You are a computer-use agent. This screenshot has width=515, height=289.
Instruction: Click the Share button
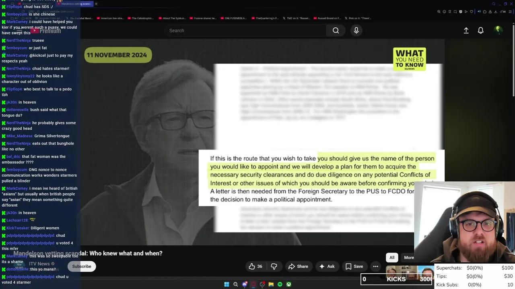[x=298, y=267]
